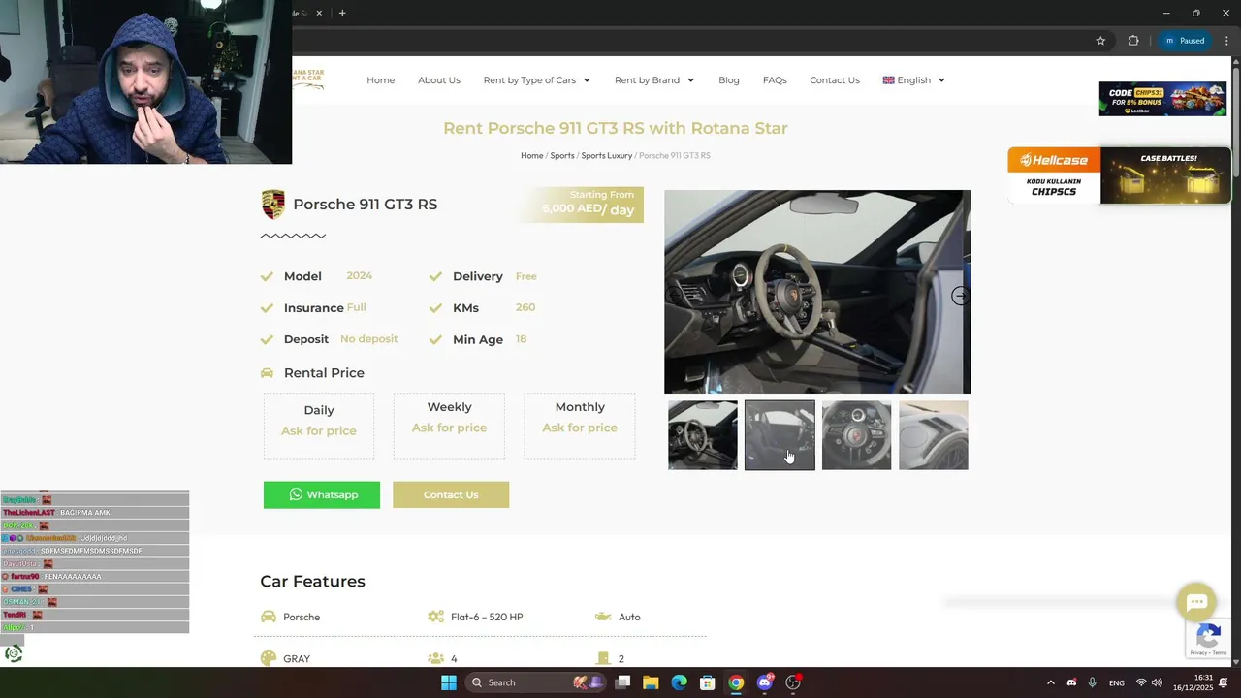Screen dimensions: 1241x698
Task: Open the About Us page
Action: pyautogui.click(x=439, y=80)
